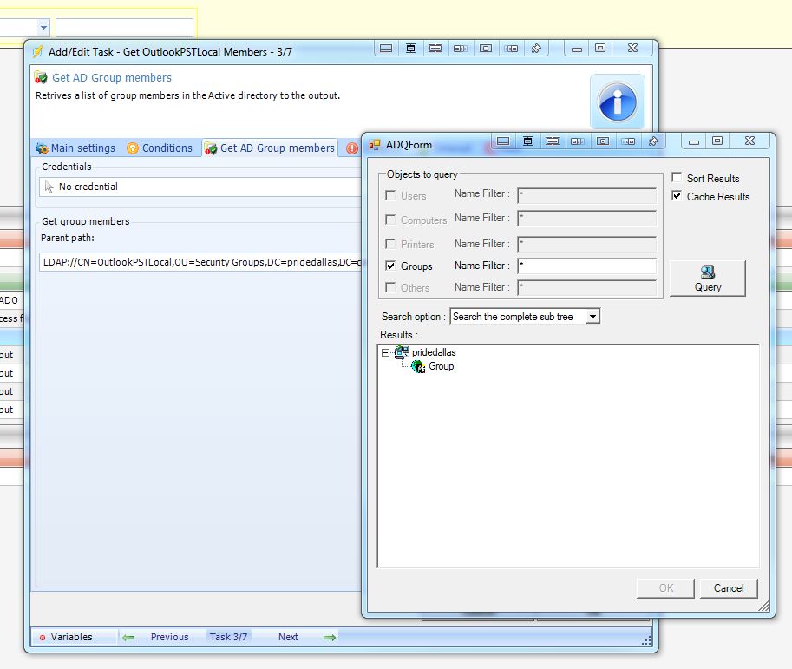The image size is (792, 669).
Task: Click the Cancel button in ADQForm
Action: [729, 587]
